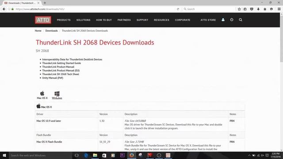283x159 pixels.
Task: Open the Action Center notification icon
Action: 267,155
